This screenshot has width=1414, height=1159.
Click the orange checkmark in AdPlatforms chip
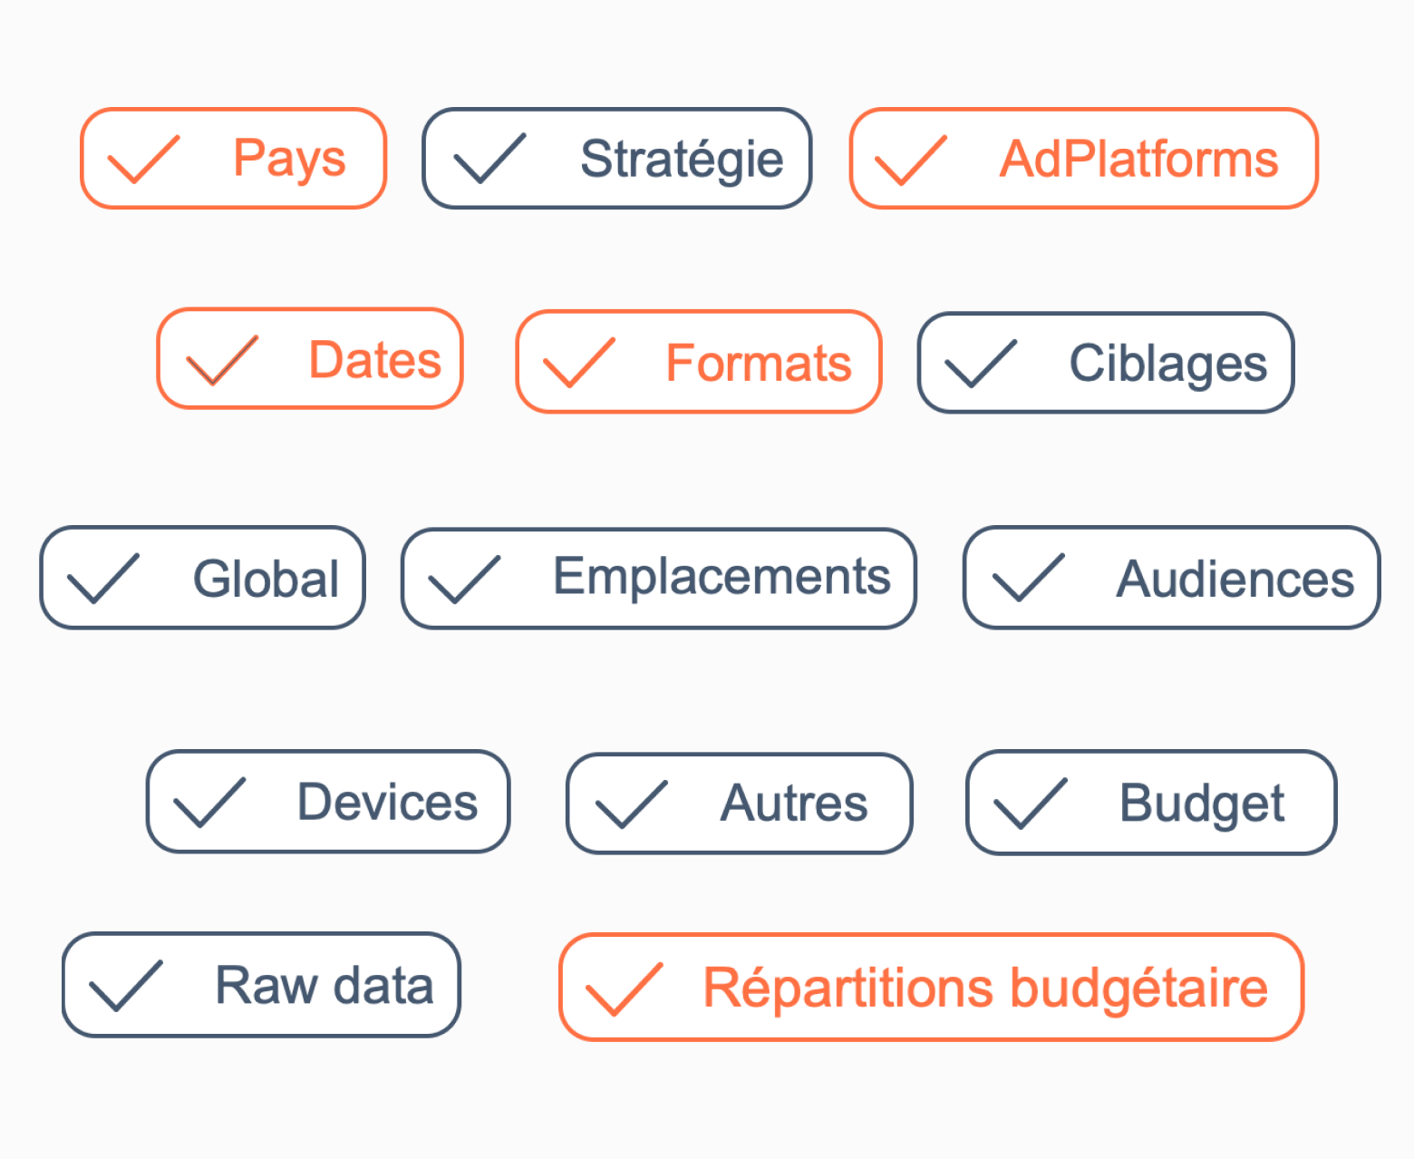coord(909,161)
